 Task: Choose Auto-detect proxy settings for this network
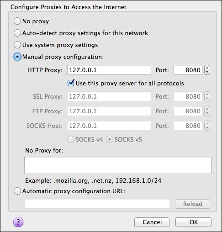pos(17,33)
